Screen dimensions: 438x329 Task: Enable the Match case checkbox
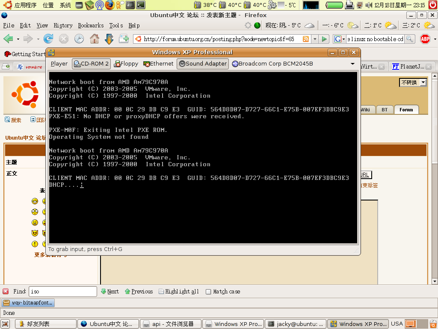point(208,292)
